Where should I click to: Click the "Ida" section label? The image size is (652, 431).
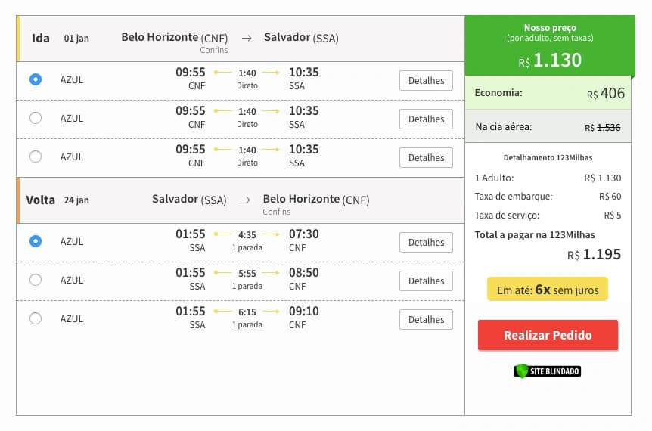[x=41, y=39]
